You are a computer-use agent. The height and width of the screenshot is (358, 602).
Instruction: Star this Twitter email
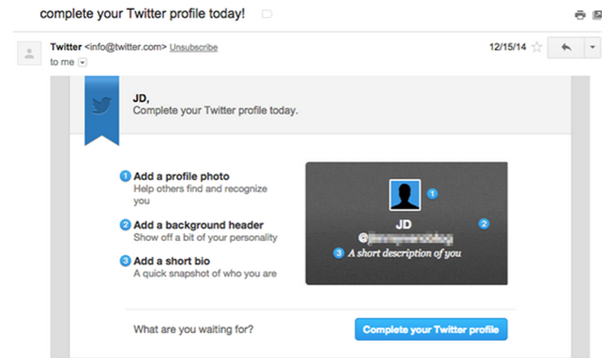(536, 47)
